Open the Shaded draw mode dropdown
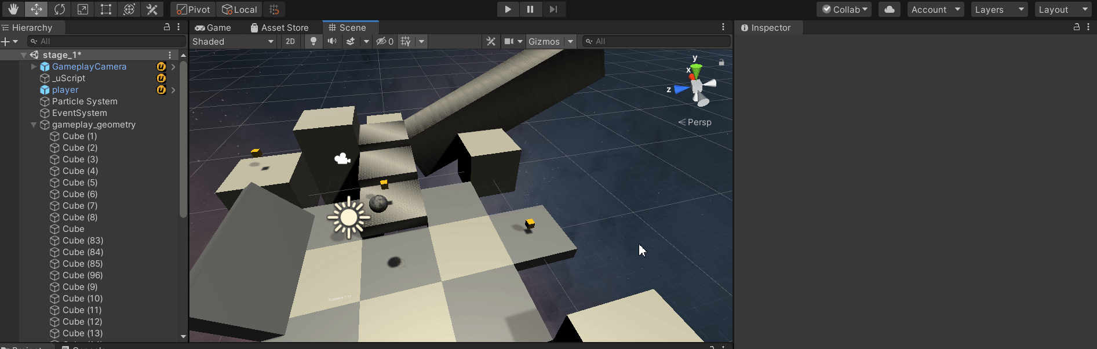This screenshot has height=349, width=1097. pos(233,41)
